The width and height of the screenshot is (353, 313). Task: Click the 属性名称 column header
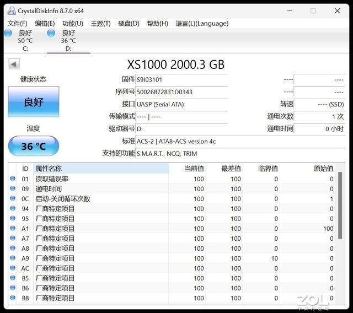[101, 169]
